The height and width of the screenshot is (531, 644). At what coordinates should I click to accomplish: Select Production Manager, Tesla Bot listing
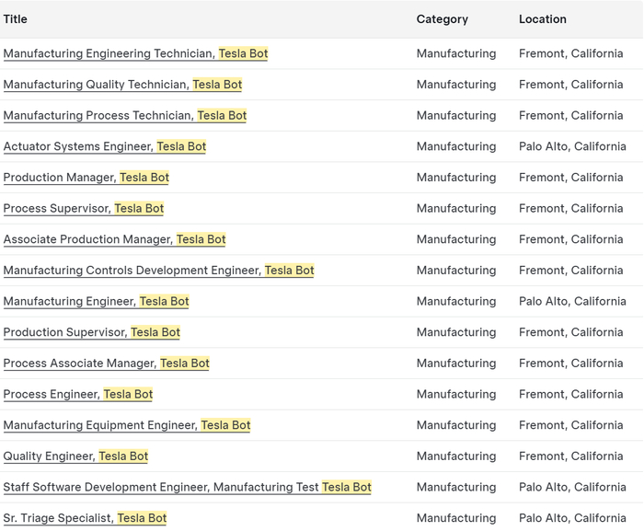86,178
